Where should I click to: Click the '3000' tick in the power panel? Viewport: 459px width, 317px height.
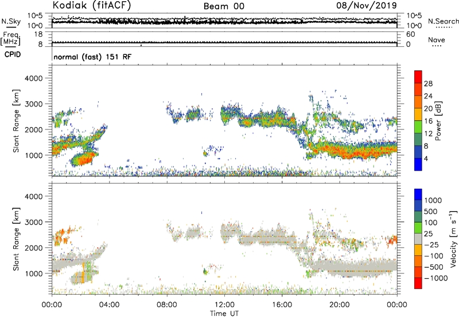coord(33,104)
